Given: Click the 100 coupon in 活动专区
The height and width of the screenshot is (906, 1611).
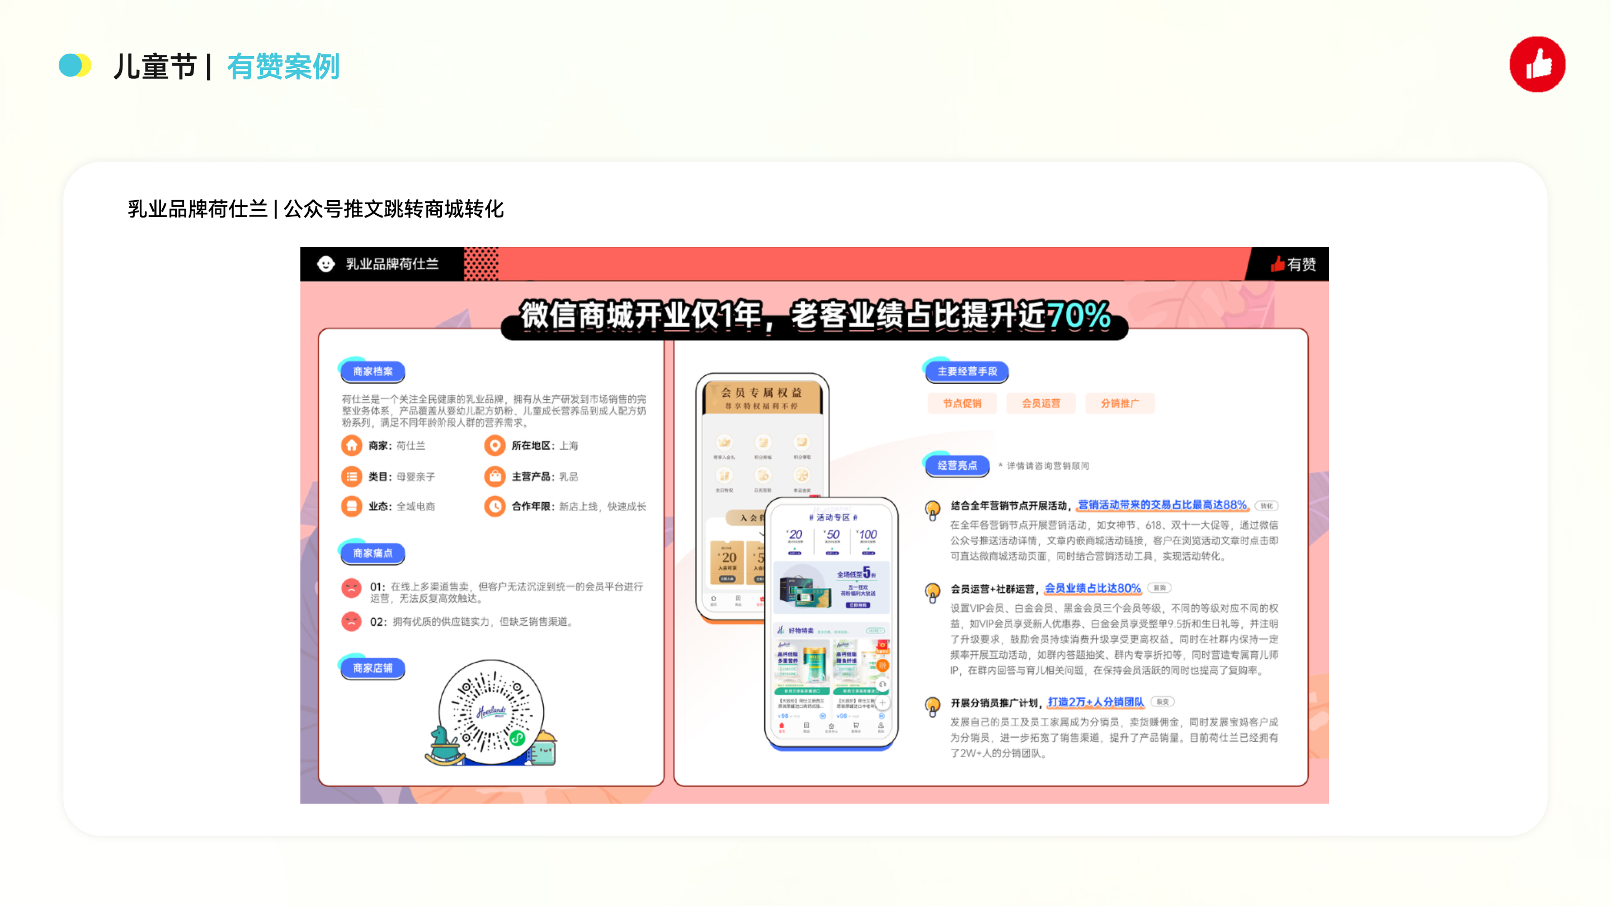Looking at the screenshot, I should pos(868,541).
